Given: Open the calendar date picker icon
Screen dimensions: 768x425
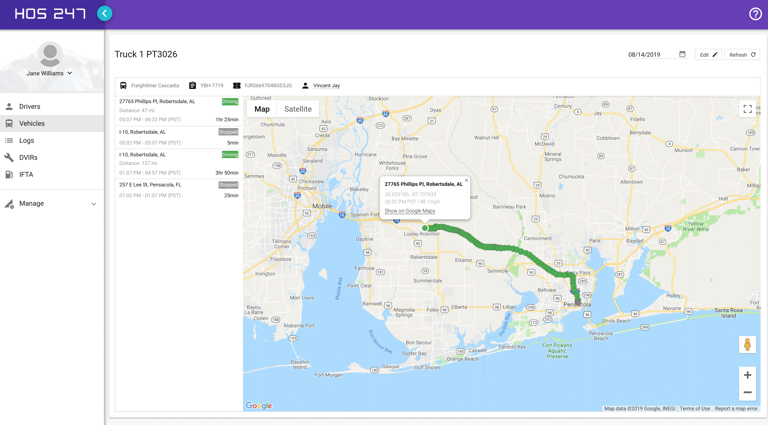Looking at the screenshot, I should [x=682, y=54].
